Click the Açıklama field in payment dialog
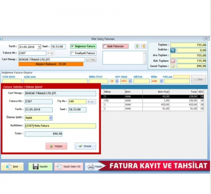Viewport: 211px width, 194px height. pyautogui.click(x=61, y=126)
